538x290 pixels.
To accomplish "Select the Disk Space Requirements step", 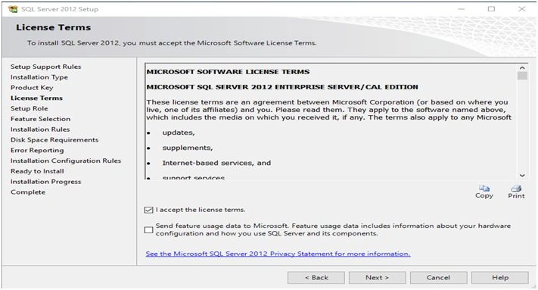I will pos(54,140).
